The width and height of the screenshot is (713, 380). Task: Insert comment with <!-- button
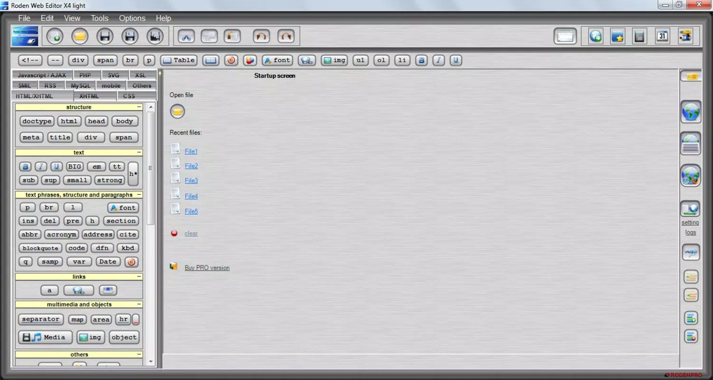[x=30, y=60]
